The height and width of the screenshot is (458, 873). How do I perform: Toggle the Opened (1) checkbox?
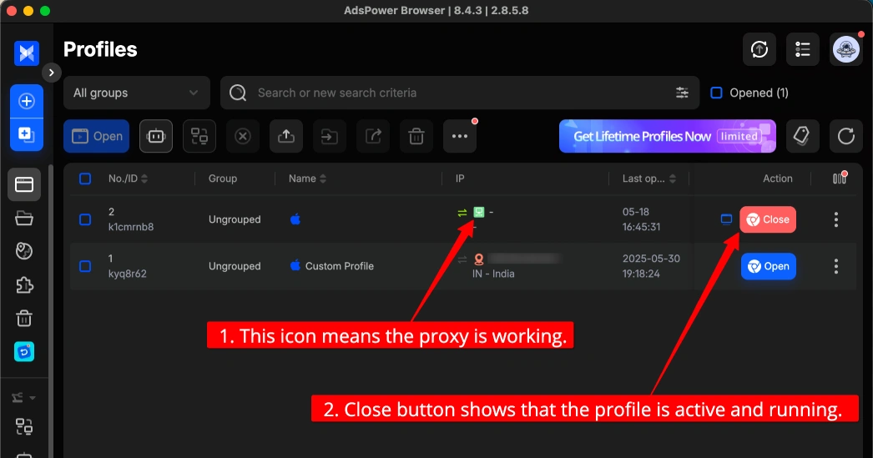click(x=717, y=93)
